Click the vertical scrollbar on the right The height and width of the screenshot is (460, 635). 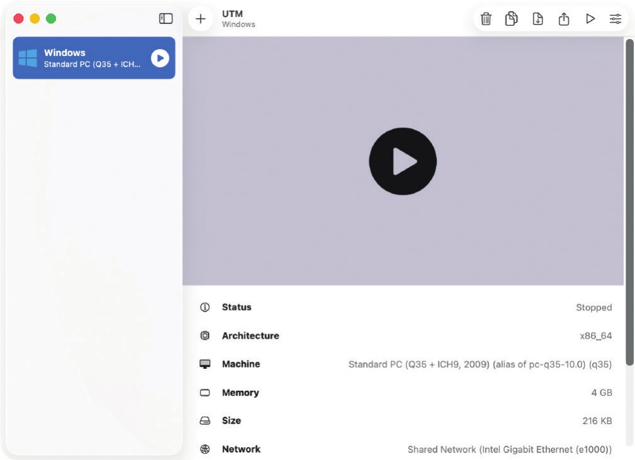click(x=629, y=202)
